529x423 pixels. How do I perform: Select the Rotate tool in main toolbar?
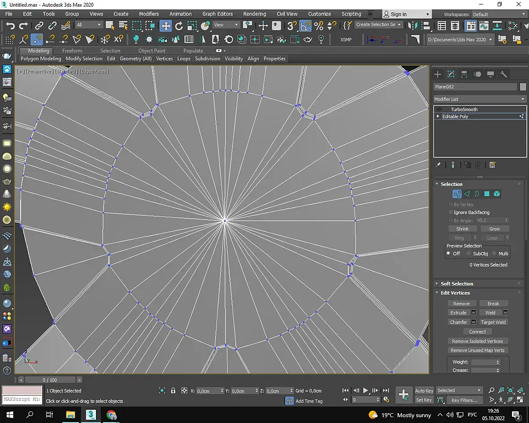click(x=179, y=26)
